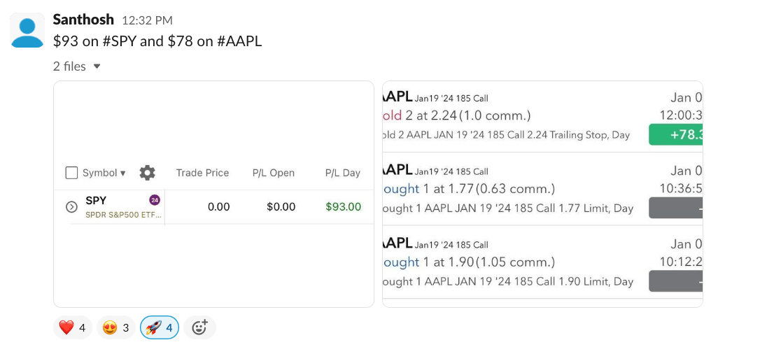Toggle the heart emoji reaction
This screenshot has height=347, width=774.
pyautogui.click(x=72, y=327)
